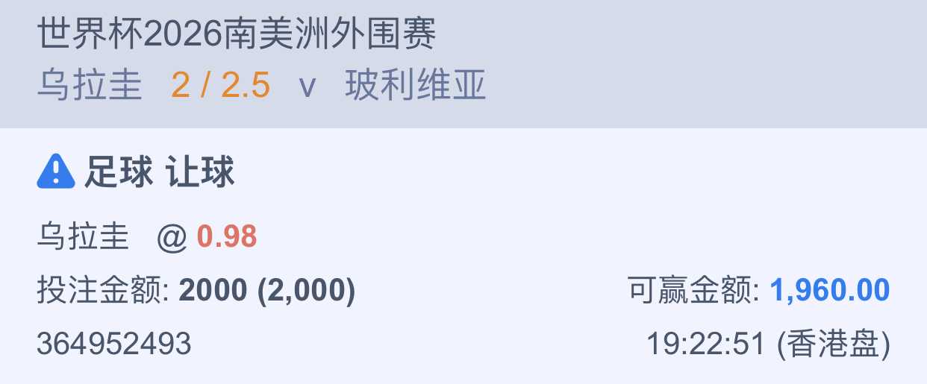Click the orange 2 / 2.5 handicap value
The image size is (927, 384).
220,86
